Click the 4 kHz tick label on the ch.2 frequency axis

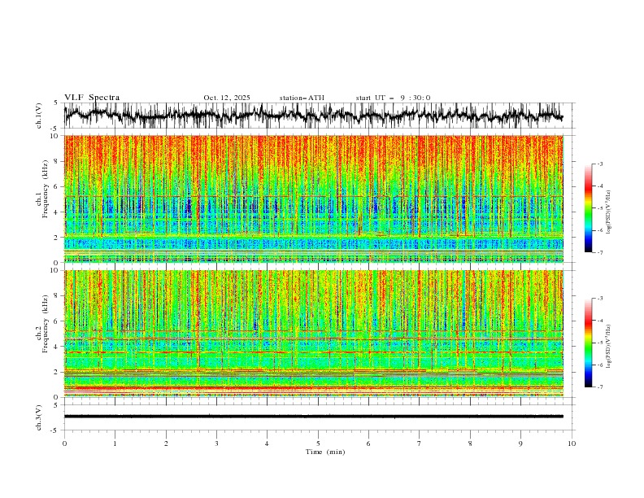(x=57, y=347)
